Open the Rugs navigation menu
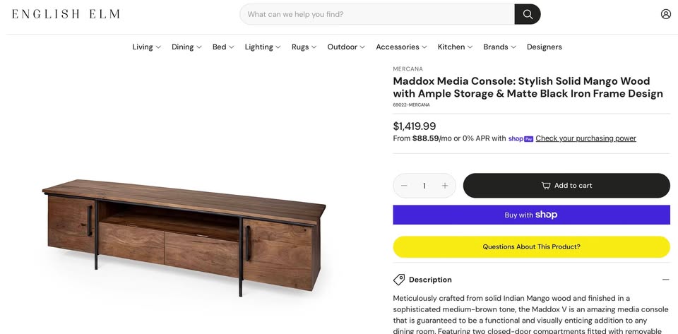Viewport: 678px width, 334px height. coord(304,47)
